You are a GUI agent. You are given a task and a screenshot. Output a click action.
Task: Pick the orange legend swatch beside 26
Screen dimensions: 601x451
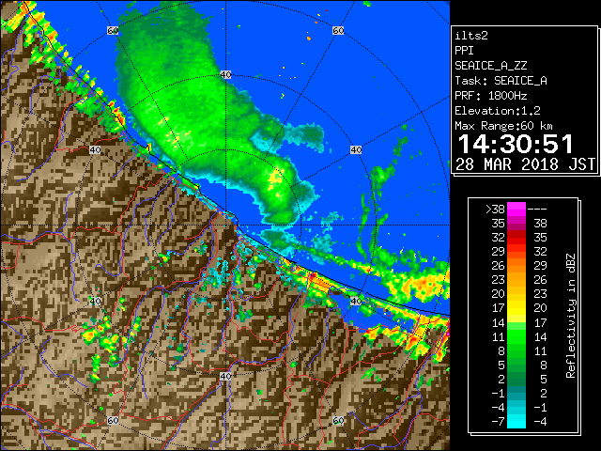point(516,266)
